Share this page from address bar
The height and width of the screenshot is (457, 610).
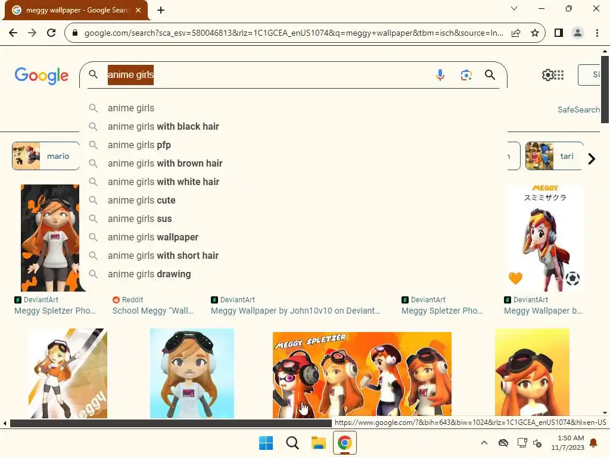516,33
